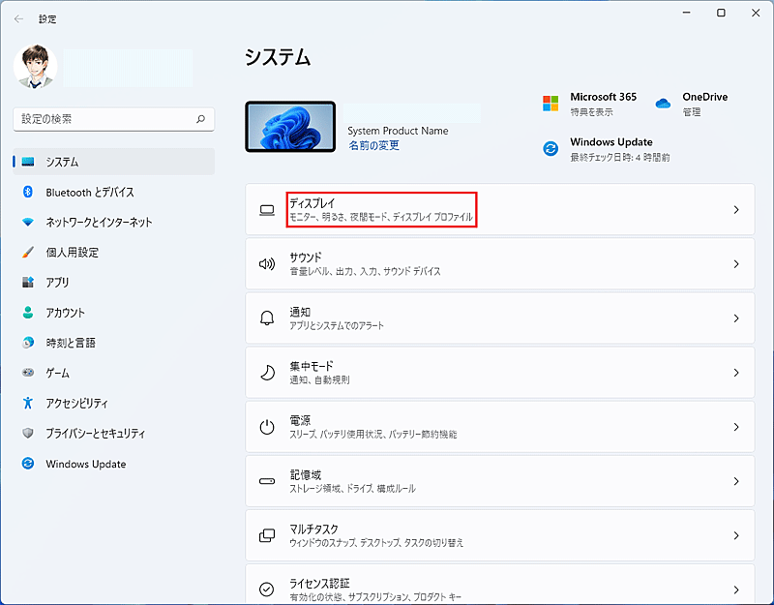Click System Product Name text

[x=398, y=131]
